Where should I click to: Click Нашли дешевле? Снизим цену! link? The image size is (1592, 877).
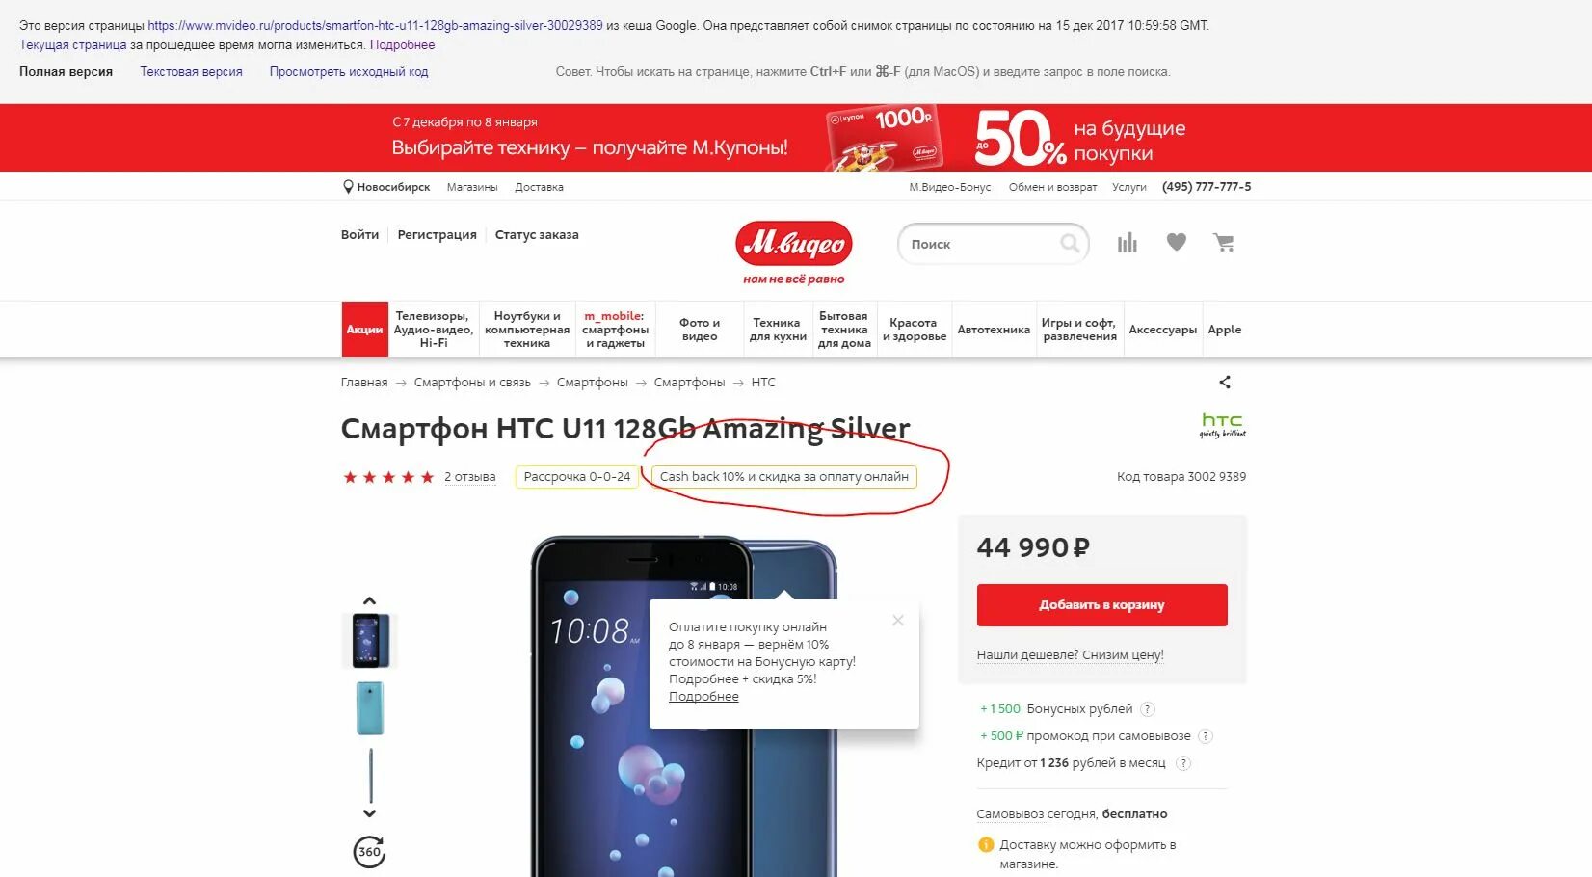[1070, 655]
